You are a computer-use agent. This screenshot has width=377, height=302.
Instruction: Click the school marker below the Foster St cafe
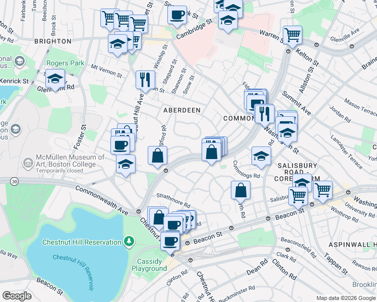(x=125, y=166)
